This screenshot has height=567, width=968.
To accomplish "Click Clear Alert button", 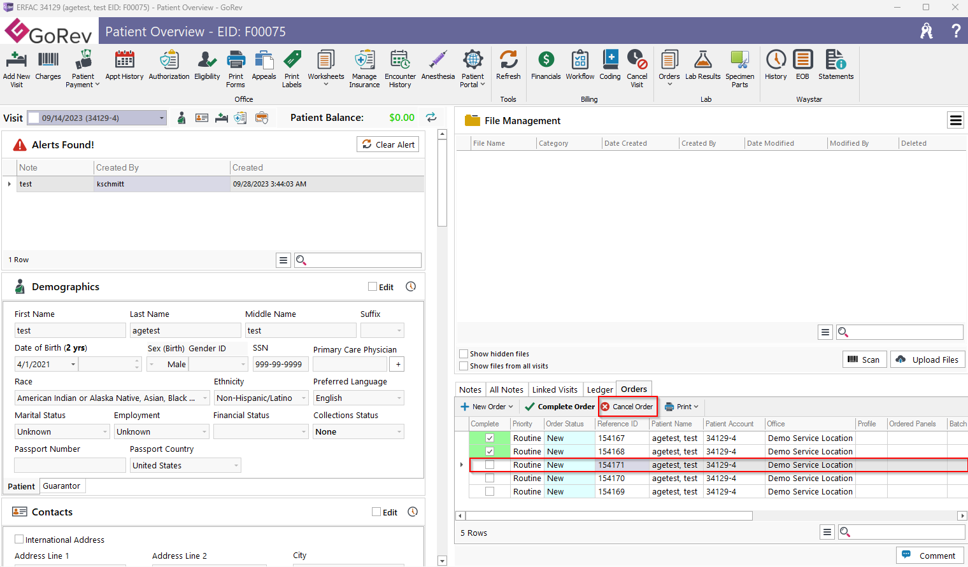I will [388, 144].
